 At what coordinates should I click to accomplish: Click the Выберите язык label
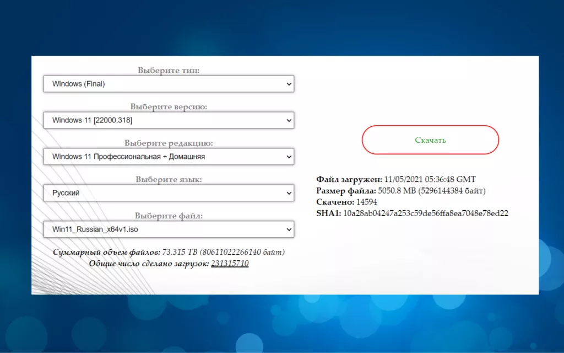click(169, 179)
